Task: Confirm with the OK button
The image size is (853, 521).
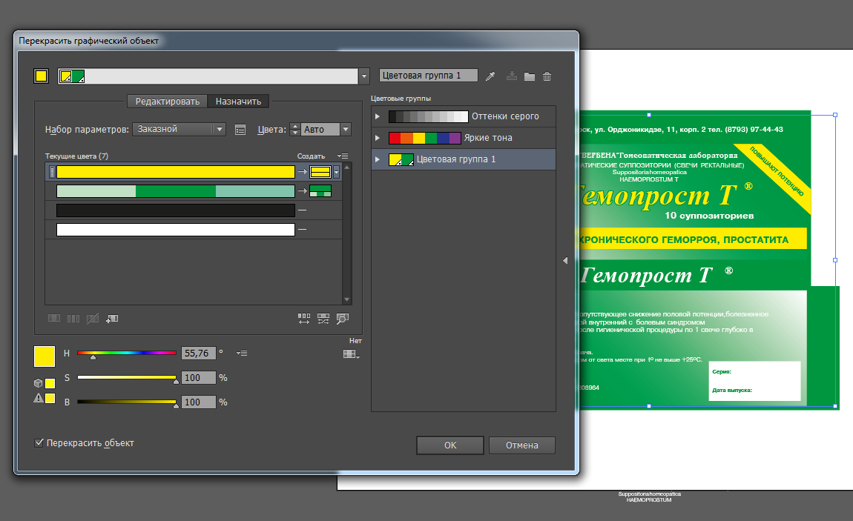Action: point(450,445)
